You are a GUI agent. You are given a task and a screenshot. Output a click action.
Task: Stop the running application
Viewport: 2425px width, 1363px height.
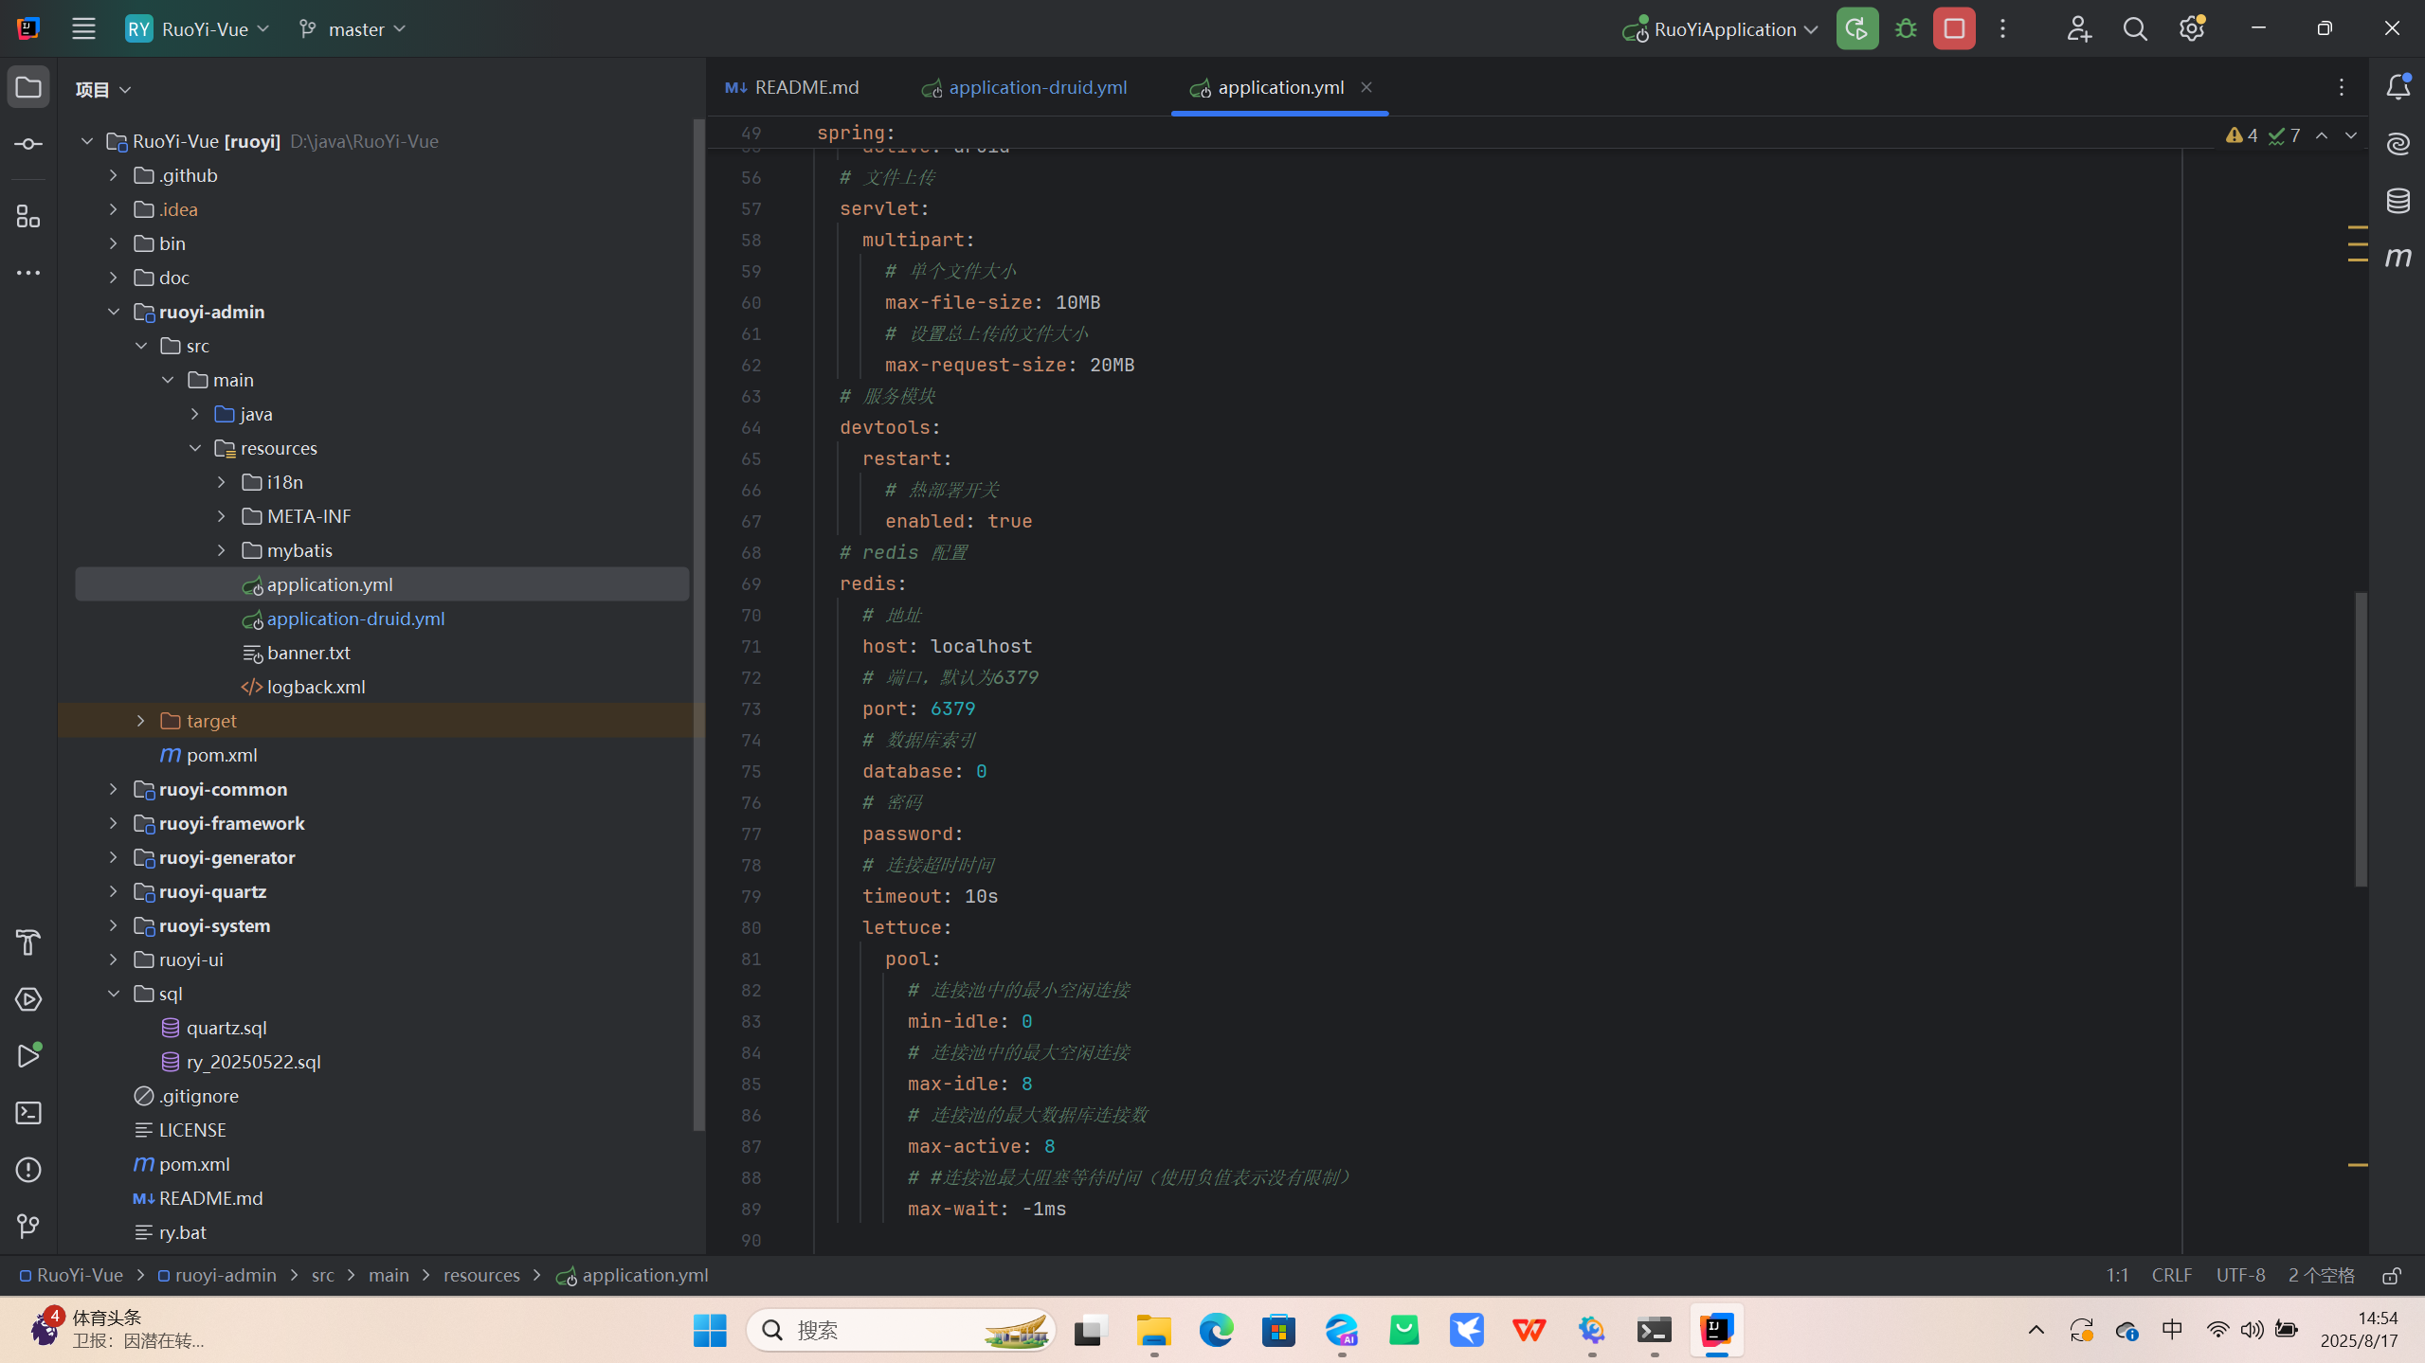pos(1954,28)
